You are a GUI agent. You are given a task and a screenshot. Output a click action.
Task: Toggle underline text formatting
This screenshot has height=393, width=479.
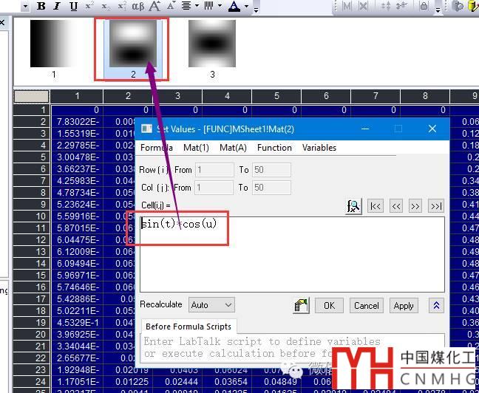73,6
